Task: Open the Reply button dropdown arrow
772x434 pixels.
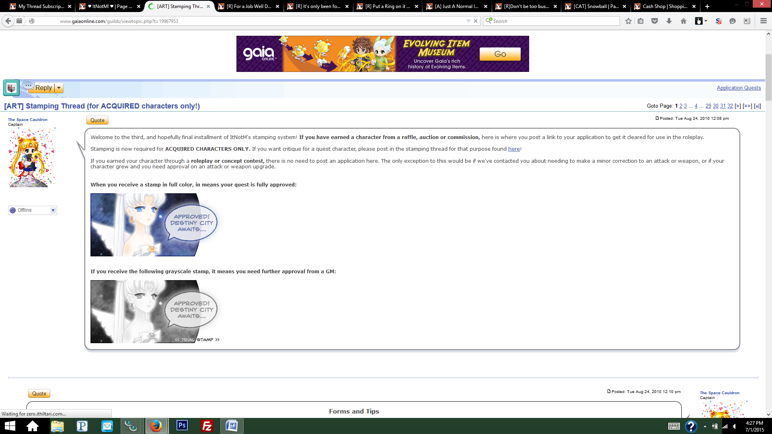Action: coord(59,88)
